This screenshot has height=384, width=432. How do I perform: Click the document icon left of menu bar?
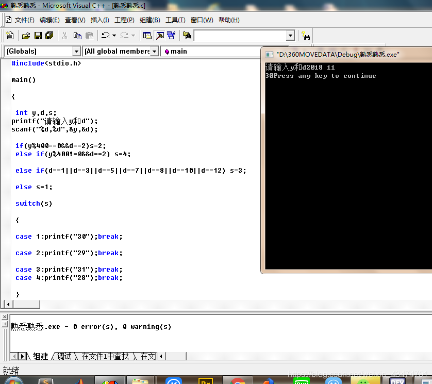point(9,20)
